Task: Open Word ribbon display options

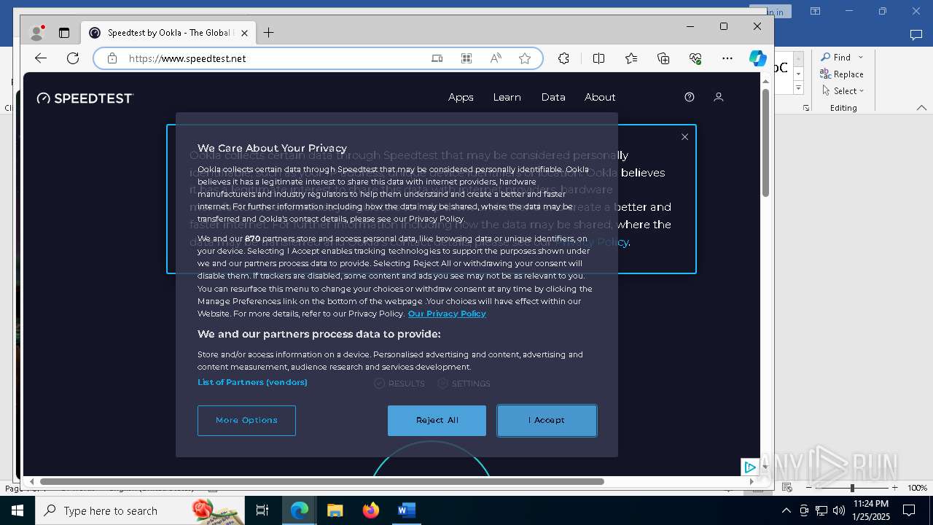Action: (815, 11)
